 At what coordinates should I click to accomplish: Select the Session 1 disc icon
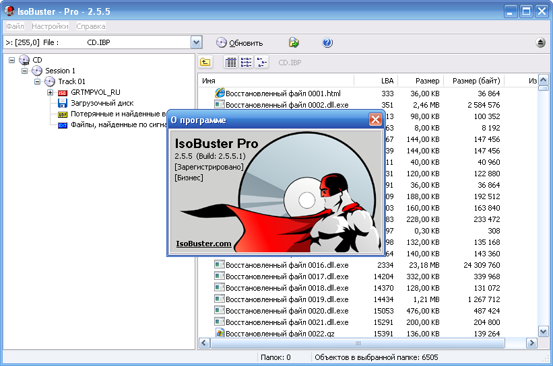[36, 71]
